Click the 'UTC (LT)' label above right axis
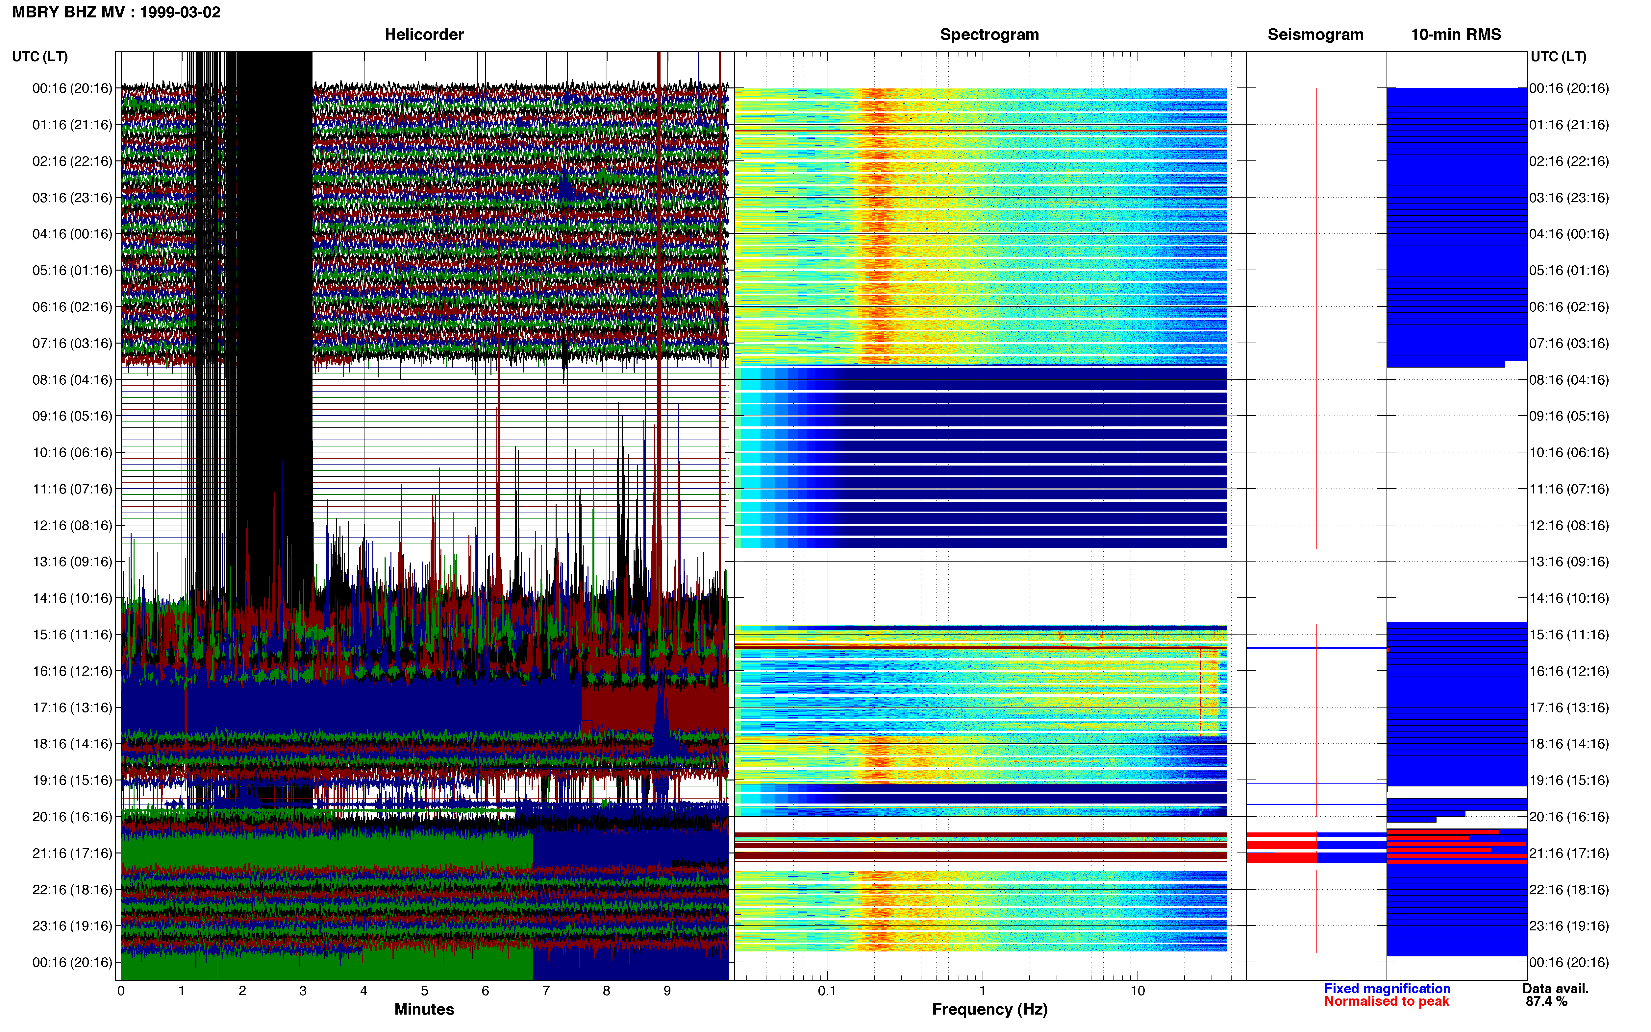The image size is (1651, 1032). [1558, 57]
